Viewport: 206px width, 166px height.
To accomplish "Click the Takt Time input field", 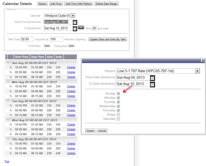I will point(27,39).
